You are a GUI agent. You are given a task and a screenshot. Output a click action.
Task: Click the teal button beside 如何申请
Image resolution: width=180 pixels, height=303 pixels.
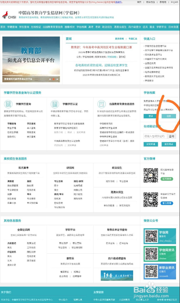[x=168, y=144]
